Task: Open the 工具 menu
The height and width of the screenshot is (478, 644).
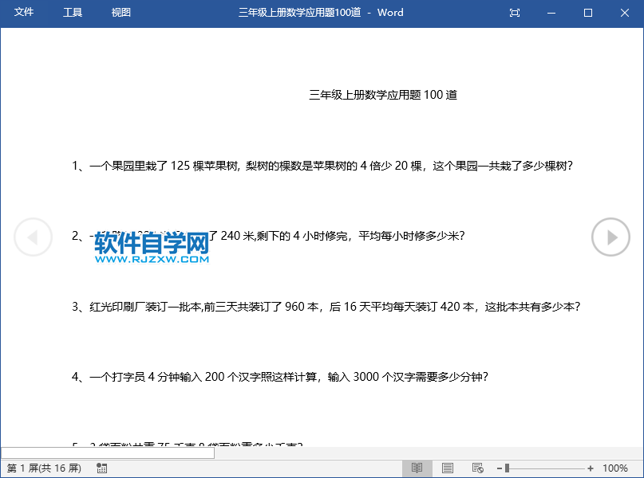Action: (71, 13)
